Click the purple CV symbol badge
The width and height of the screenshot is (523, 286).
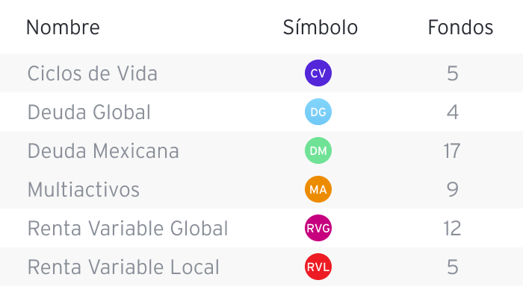(x=318, y=73)
